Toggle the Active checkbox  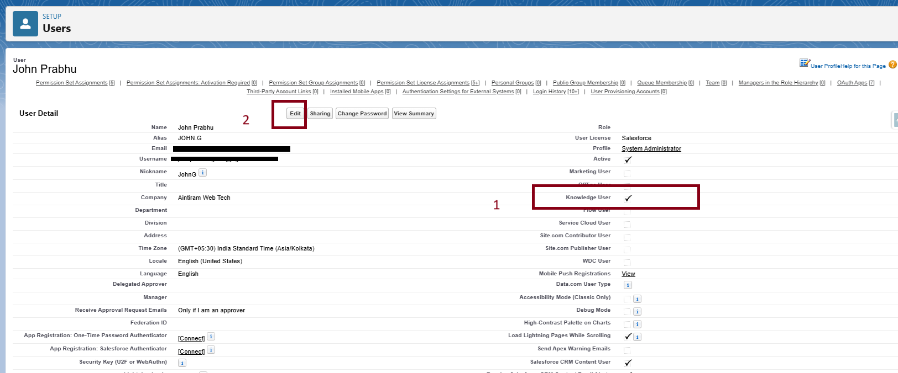628,160
